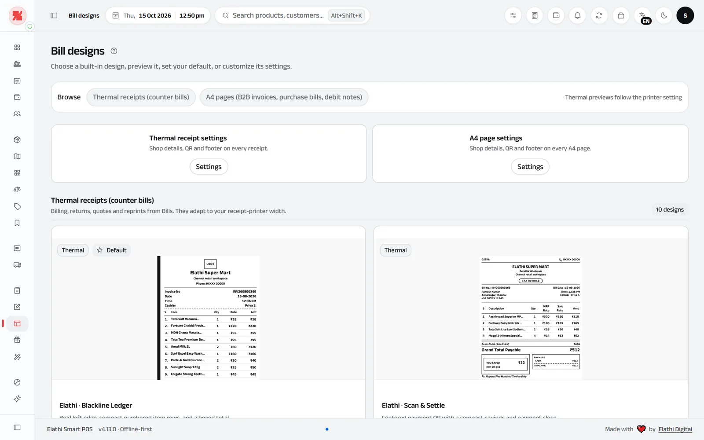Open the bookmark icon in sidebar
Viewport: 704px width, 440px height.
(17, 223)
